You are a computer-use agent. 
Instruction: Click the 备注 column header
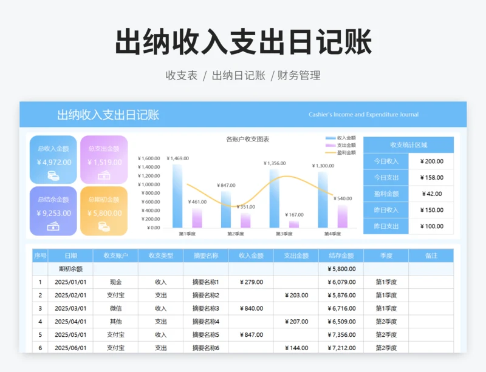pos(431,255)
